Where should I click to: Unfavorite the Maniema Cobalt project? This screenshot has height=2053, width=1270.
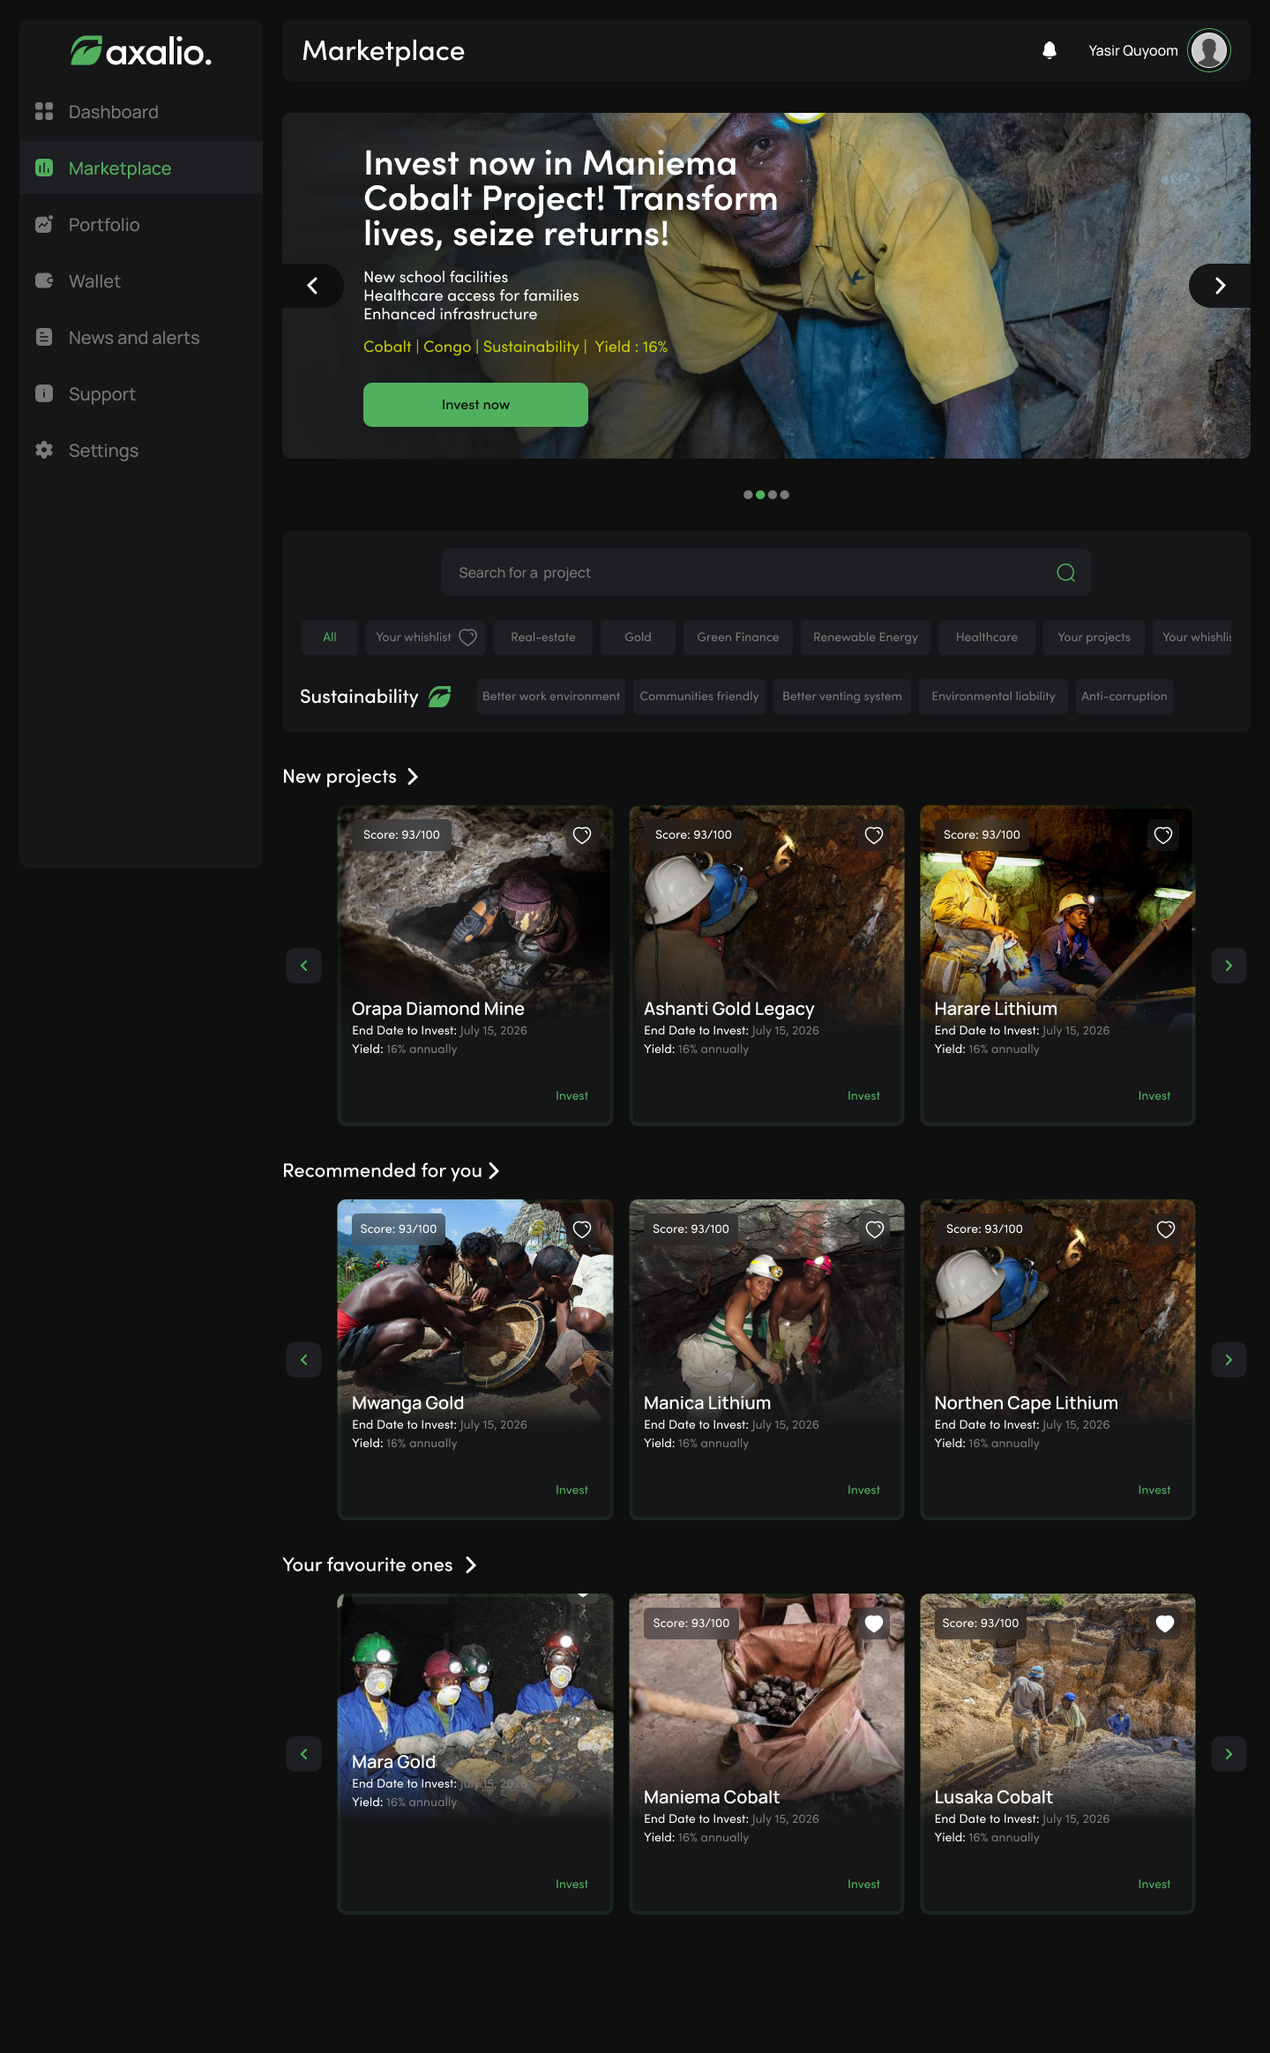click(x=874, y=1624)
